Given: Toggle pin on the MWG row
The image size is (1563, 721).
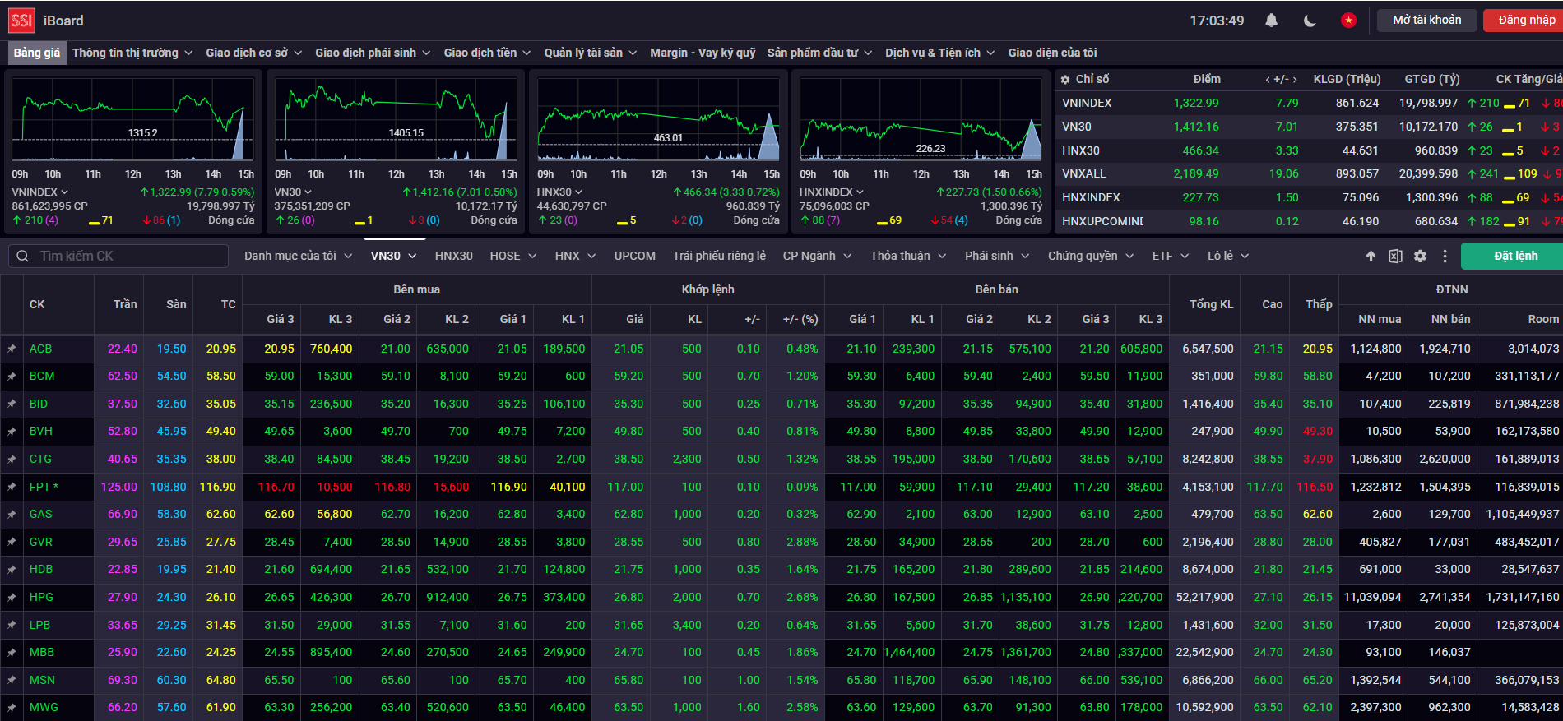Looking at the screenshot, I should coord(12,708).
